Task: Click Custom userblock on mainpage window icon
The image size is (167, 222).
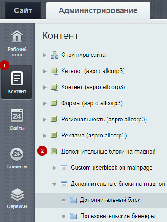Action: tap(64, 168)
